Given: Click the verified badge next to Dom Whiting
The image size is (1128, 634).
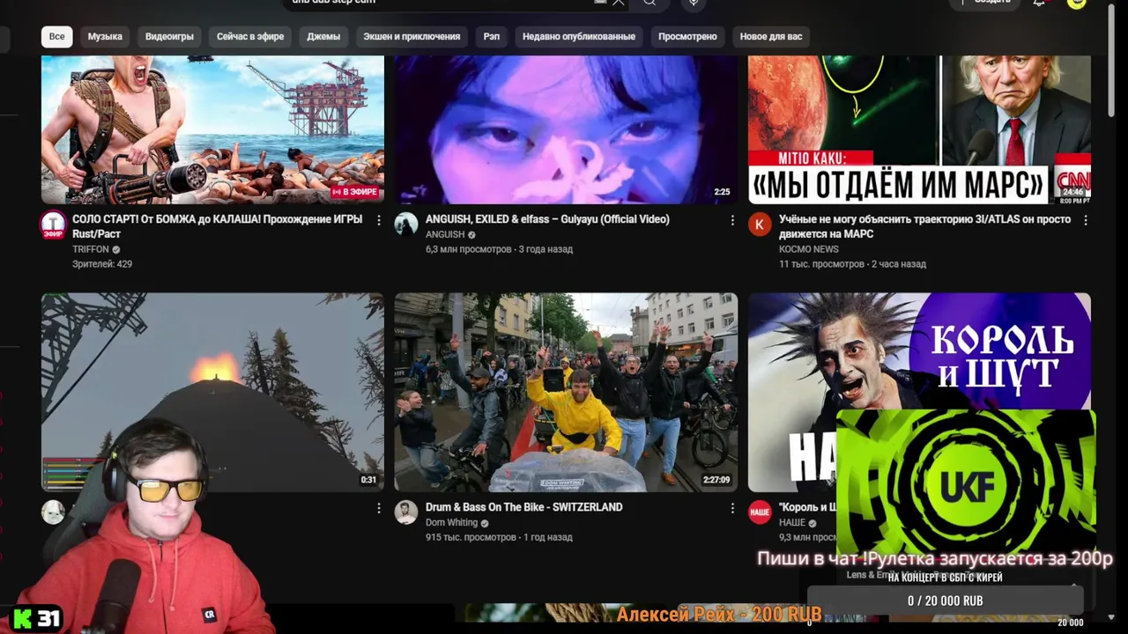Looking at the screenshot, I should tap(485, 523).
